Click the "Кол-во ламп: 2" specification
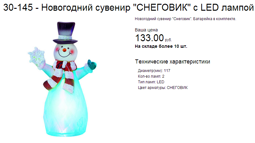 coord(151,76)
